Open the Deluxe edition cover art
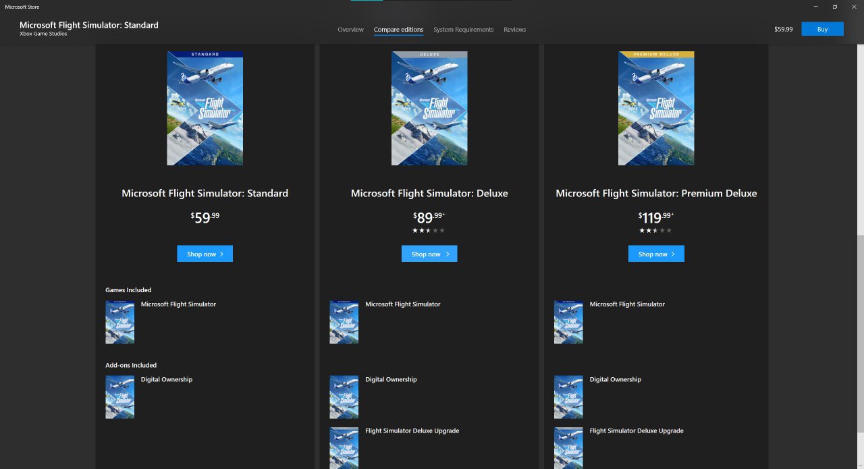 [429, 109]
